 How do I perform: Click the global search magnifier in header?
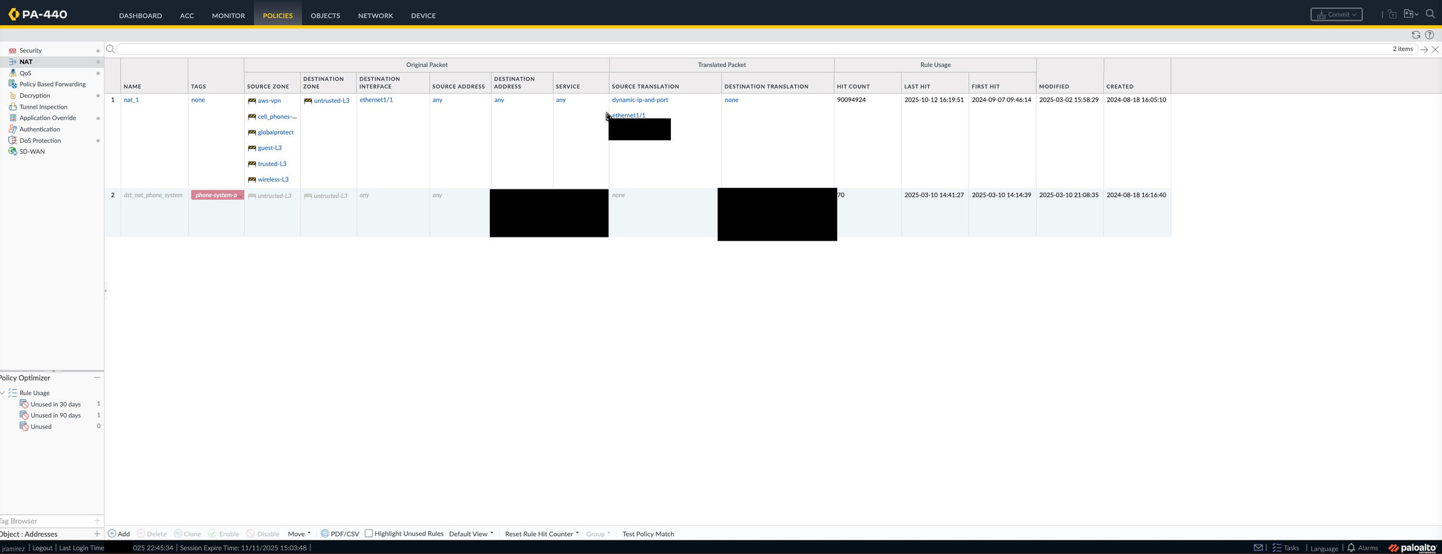pyautogui.click(x=1430, y=14)
